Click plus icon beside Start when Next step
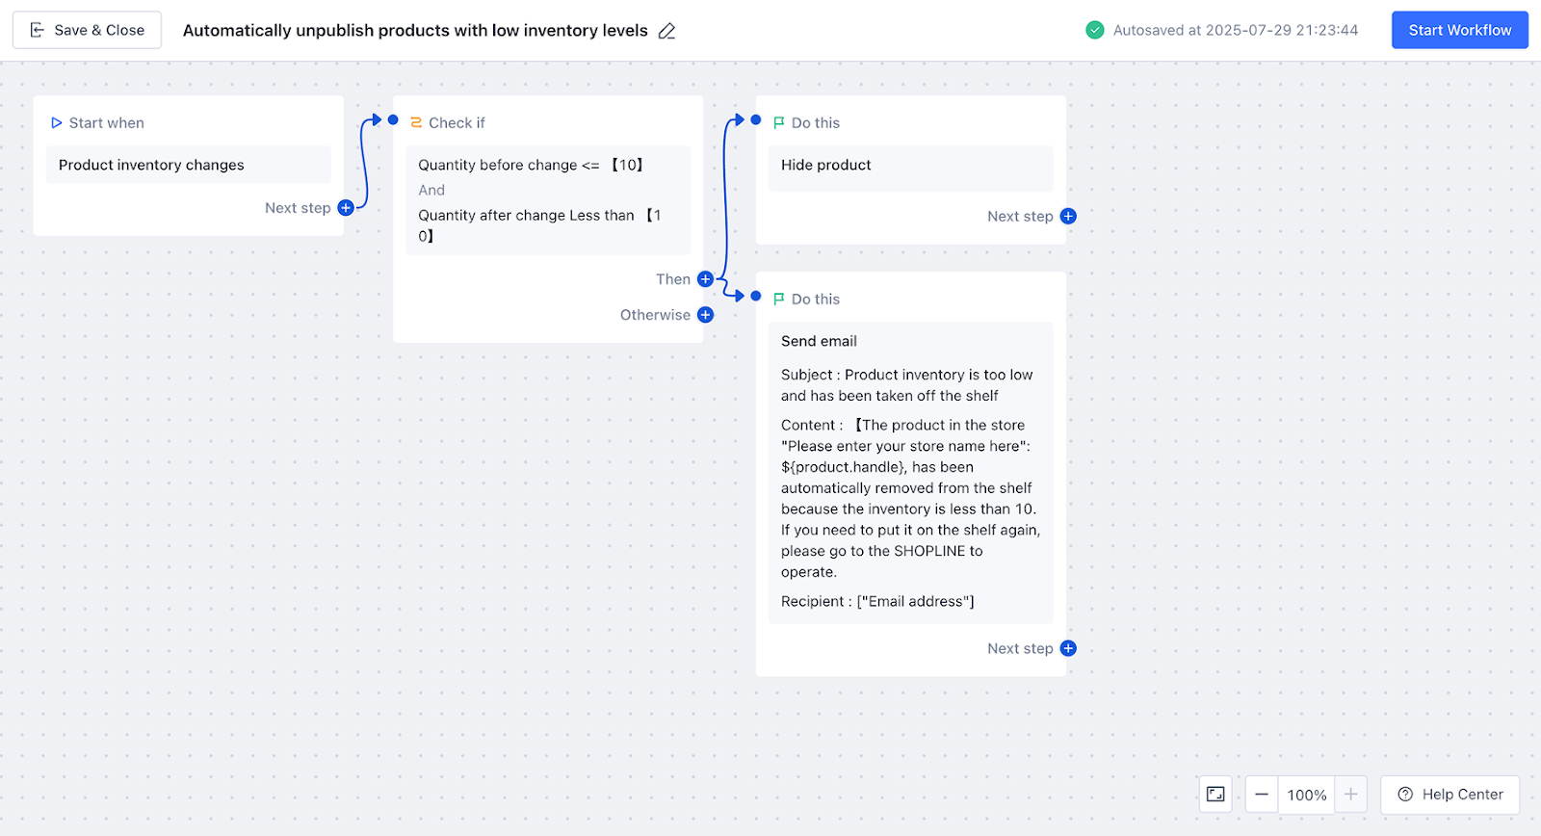 click(x=346, y=208)
